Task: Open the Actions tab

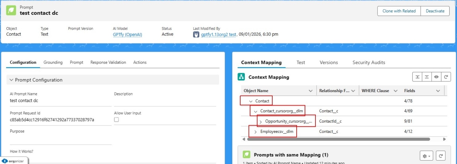Action: [x=140, y=62]
